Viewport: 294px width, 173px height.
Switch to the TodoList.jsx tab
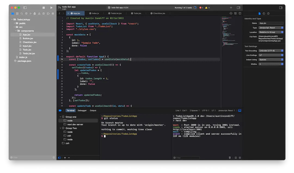pos(115,13)
